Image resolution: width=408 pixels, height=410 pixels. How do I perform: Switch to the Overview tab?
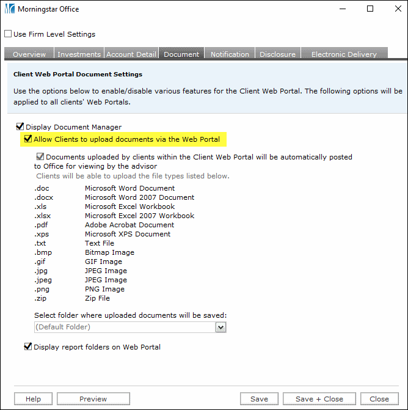(x=29, y=54)
